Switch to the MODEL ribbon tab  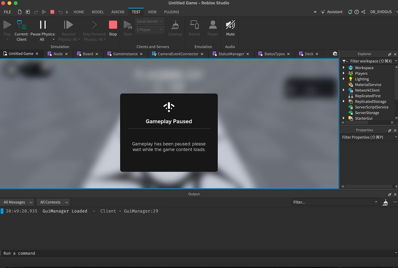pyautogui.click(x=98, y=12)
